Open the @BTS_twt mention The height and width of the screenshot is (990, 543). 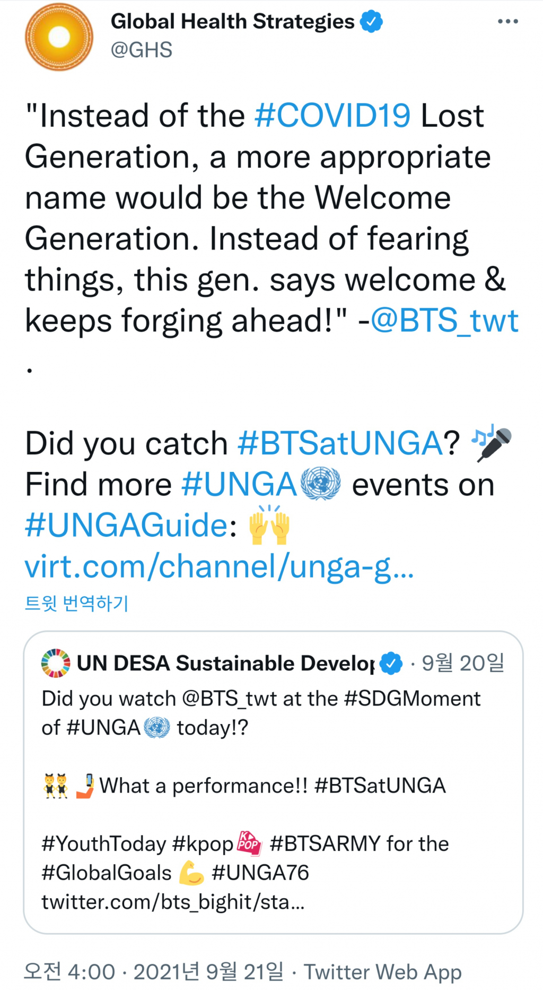point(444,321)
